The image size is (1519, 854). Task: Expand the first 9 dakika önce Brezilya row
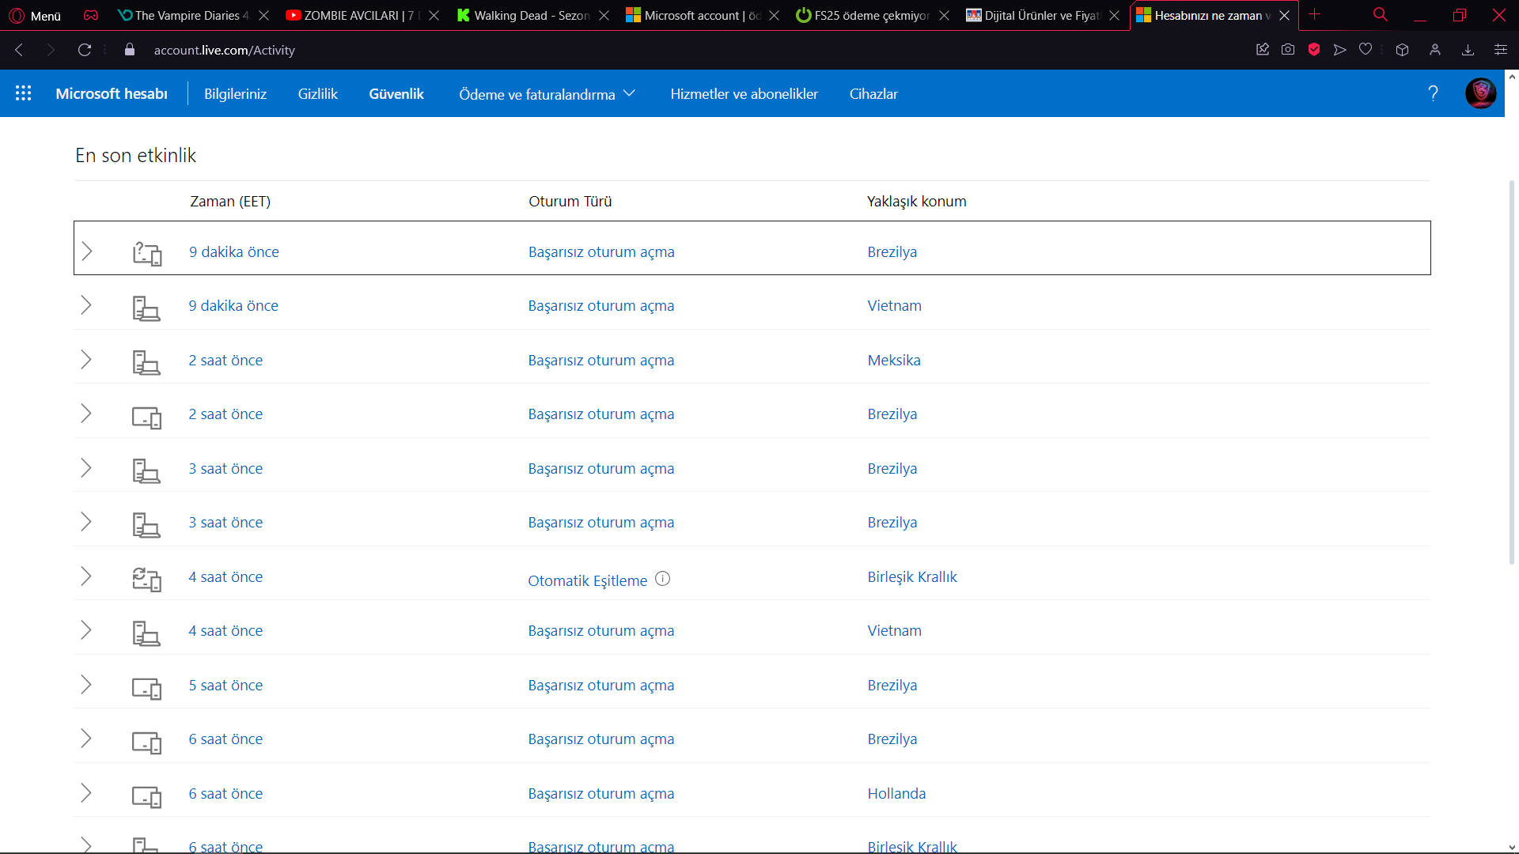(x=87, y=251)
